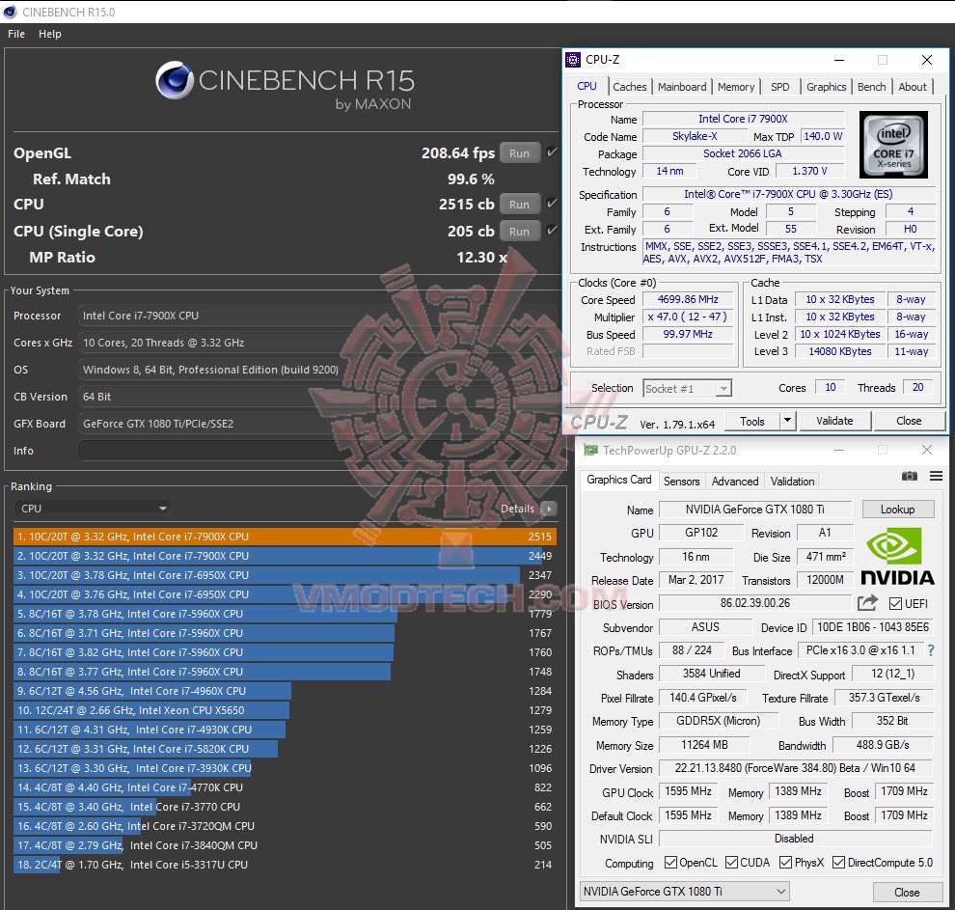Click the Validate button in CPU-Z
This screenshot has width=955, height=910.
pyautogui.click(x=834, y=421)
